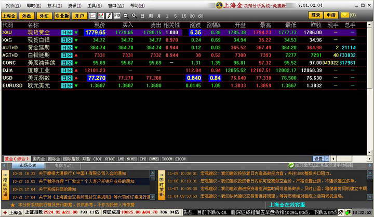
Task: Switch to the 周 weekly period
Action: 151,16
